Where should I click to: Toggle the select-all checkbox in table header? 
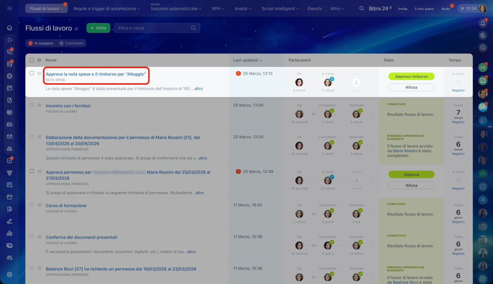pyautogui.click(x=32, y=60)
